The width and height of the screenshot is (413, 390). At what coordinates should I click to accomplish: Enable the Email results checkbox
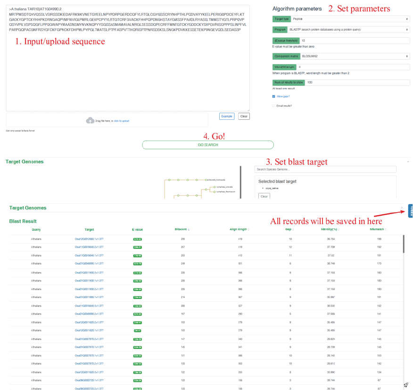[x=273, y=106]
